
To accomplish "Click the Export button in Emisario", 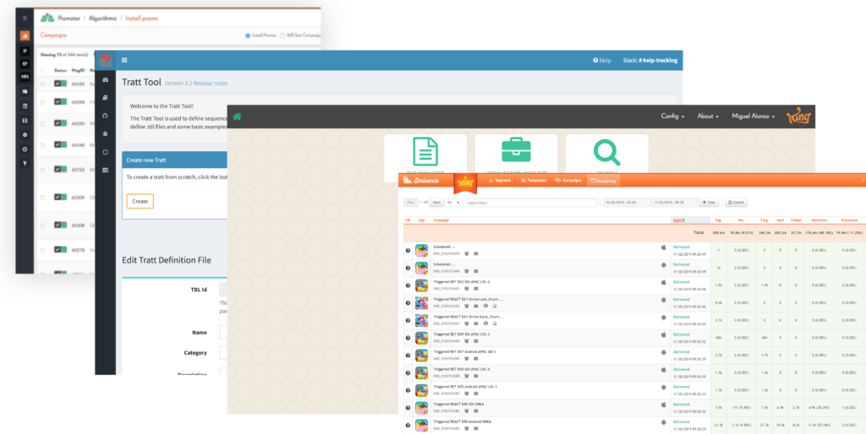I will click(x=736, y=203).
